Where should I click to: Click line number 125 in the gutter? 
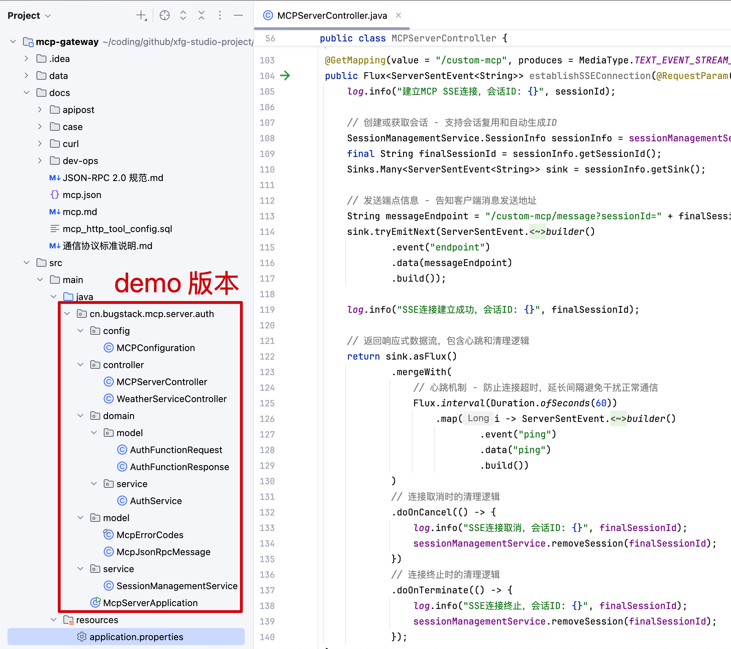click(x=267, y=403)
